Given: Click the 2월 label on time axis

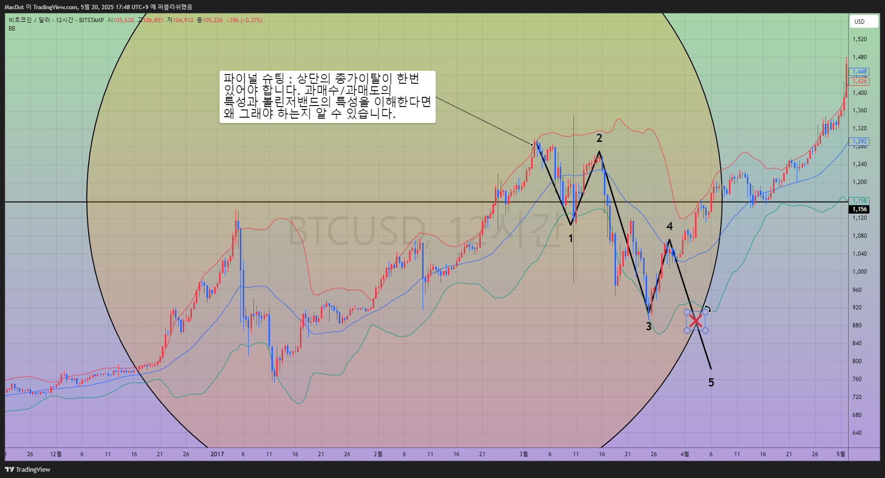Looking at the screenshot, I should click(378, 454).
